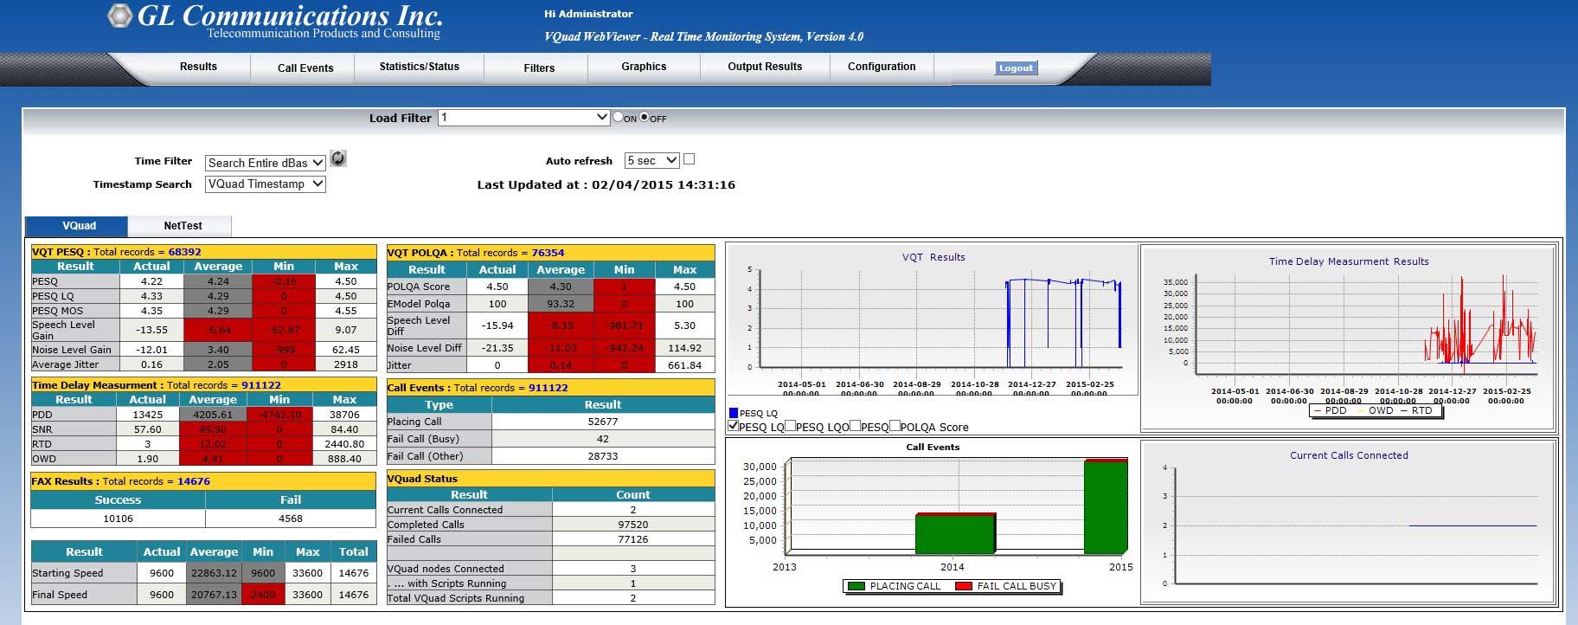
Task: Check the POLQA Score series checkbox
Action: click(895, 426)
